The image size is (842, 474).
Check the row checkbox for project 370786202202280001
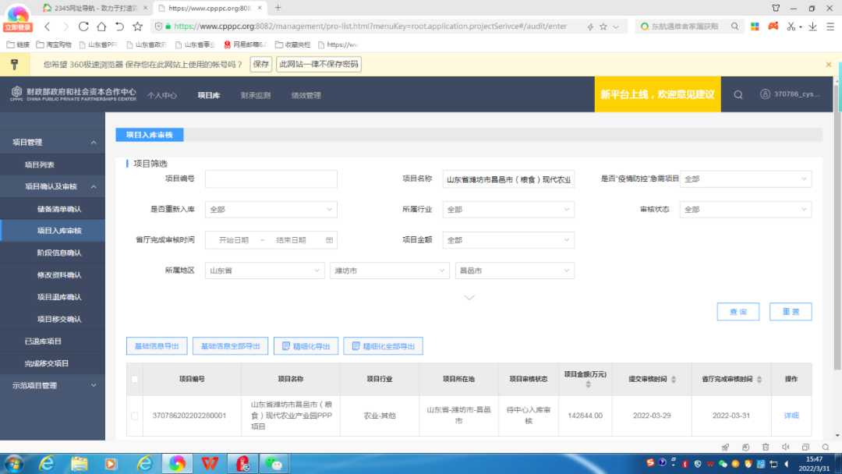[x=135, y=416]
